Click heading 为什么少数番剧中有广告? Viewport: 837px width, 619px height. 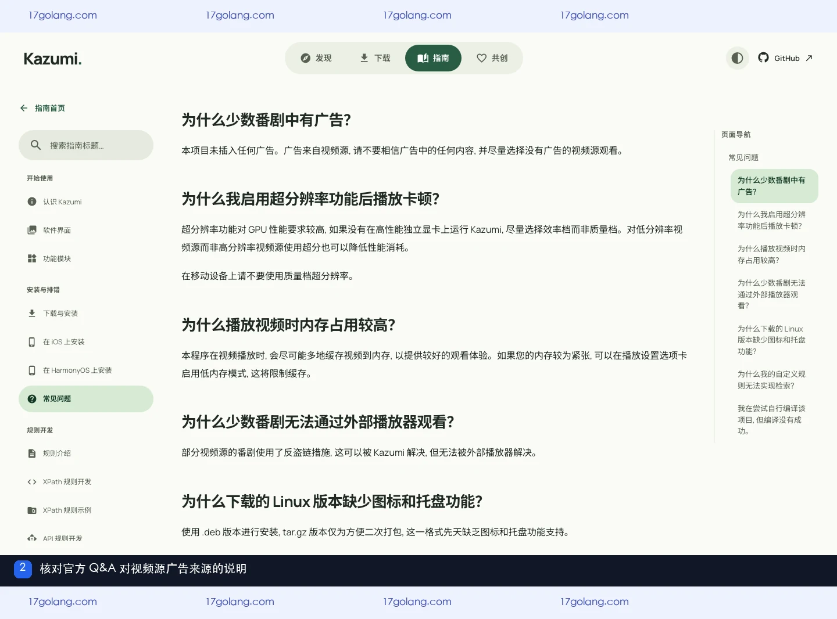tap(266, 120)
